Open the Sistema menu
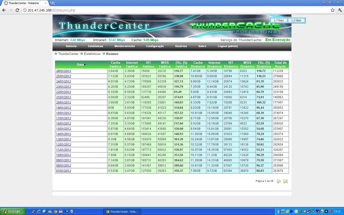This screenshot has width=344, height=215. point(71,46)
